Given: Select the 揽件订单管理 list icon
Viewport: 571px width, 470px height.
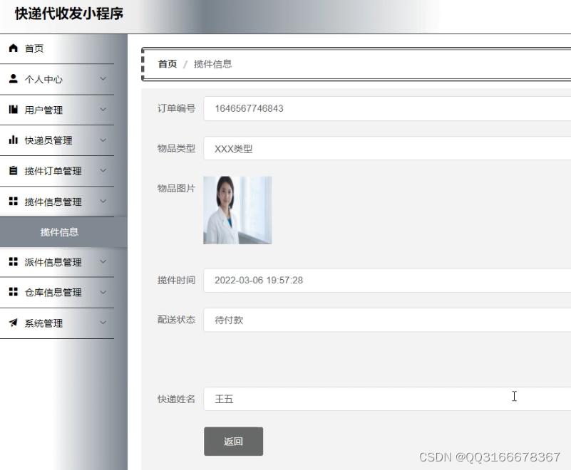Looking at the screenshot, I should pyautogui.click(x=12, y=171).
